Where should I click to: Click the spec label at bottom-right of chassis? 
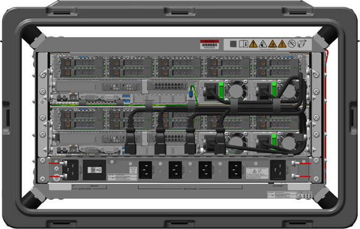click(289, 195)
